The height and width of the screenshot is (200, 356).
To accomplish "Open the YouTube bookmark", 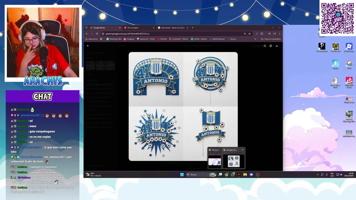I will 162,39.
